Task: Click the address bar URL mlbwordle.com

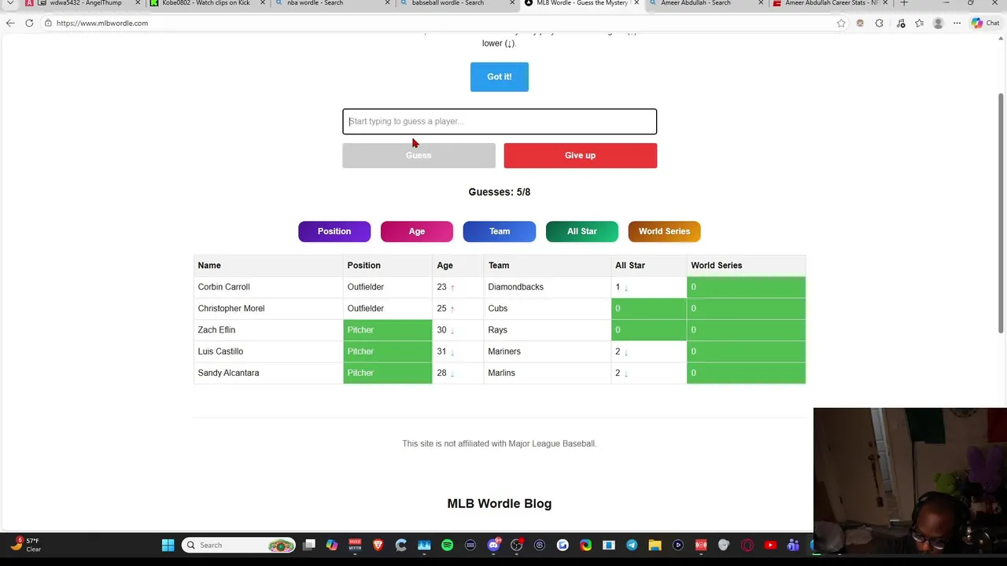Action: tap(102, 23)
